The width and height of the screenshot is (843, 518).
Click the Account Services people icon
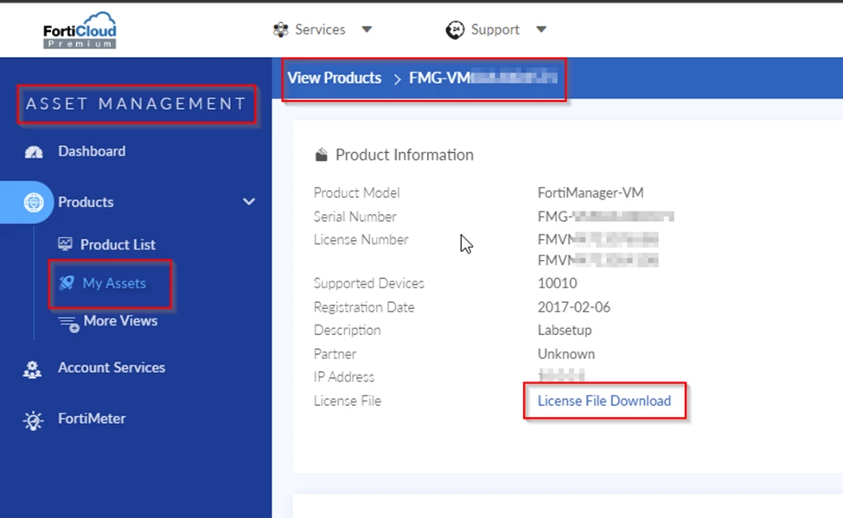click(x=32, y=370)
